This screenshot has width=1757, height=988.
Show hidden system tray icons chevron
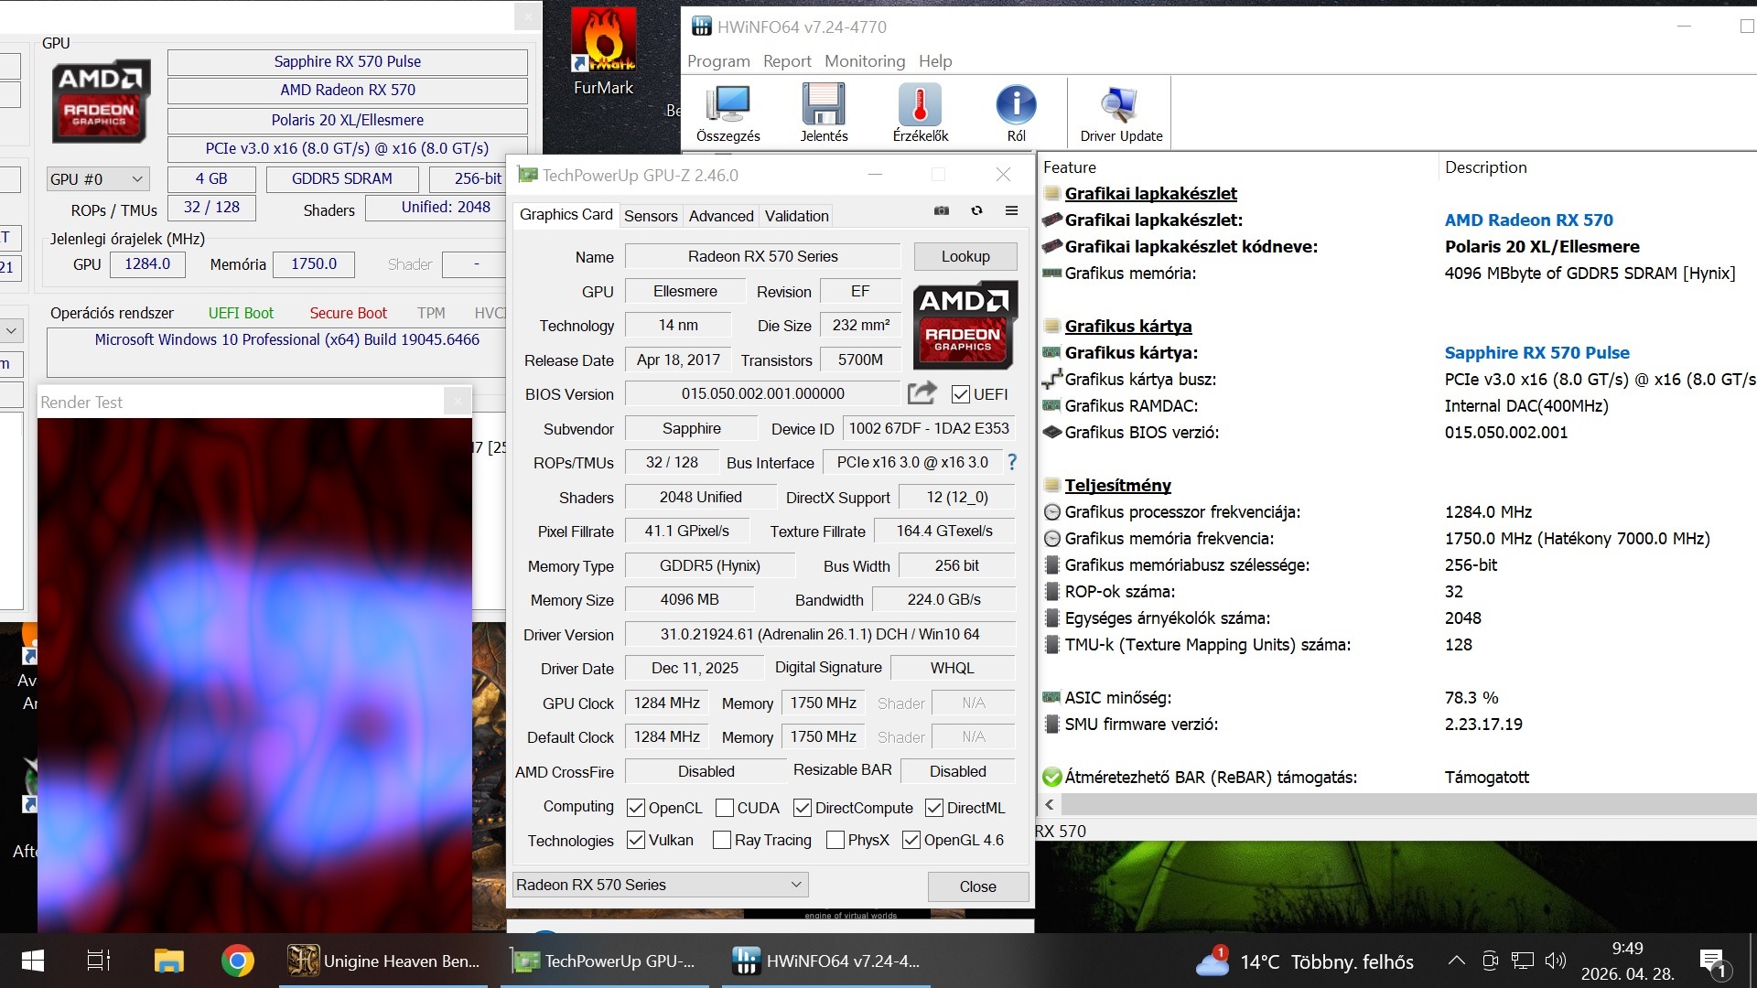1456,961
